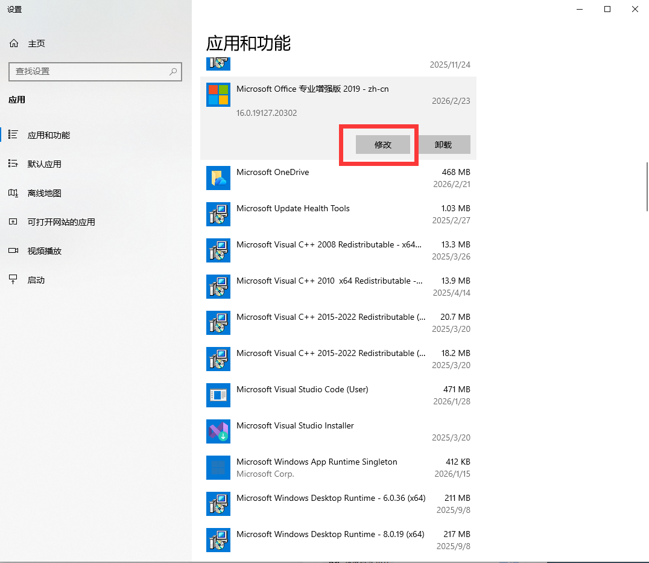Click the Office version text 16.0.19127.20302
This screenshot has width=649, height=563.
point(267,113)
